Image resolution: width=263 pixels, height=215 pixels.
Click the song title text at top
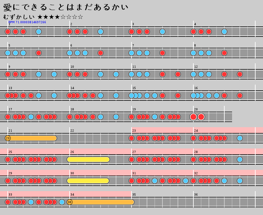tap(66, 7)
